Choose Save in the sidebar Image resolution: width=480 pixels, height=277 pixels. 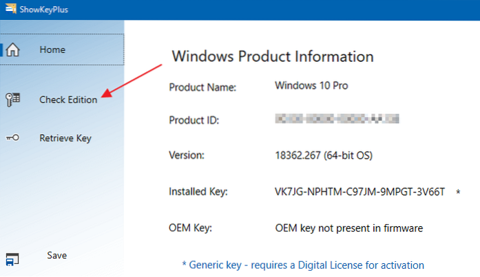point(57,255)
